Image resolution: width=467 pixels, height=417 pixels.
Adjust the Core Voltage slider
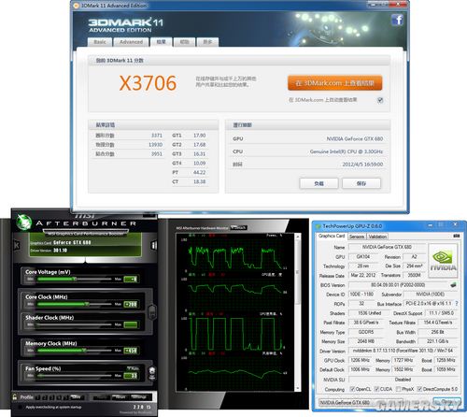74,279
